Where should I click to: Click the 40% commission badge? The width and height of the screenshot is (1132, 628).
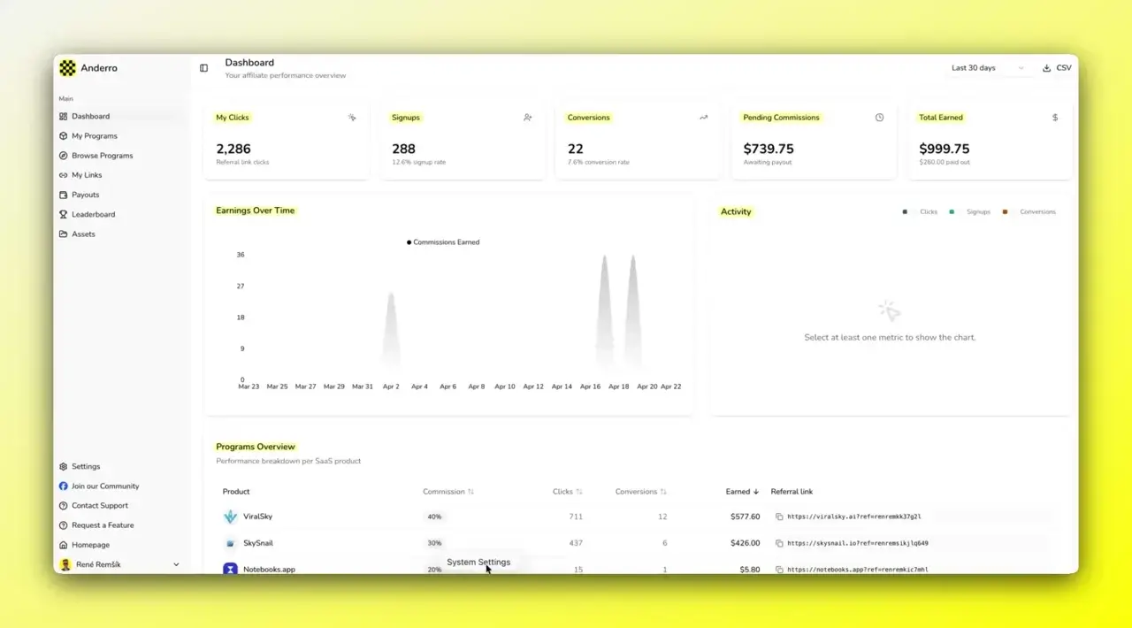click(434, 517)
